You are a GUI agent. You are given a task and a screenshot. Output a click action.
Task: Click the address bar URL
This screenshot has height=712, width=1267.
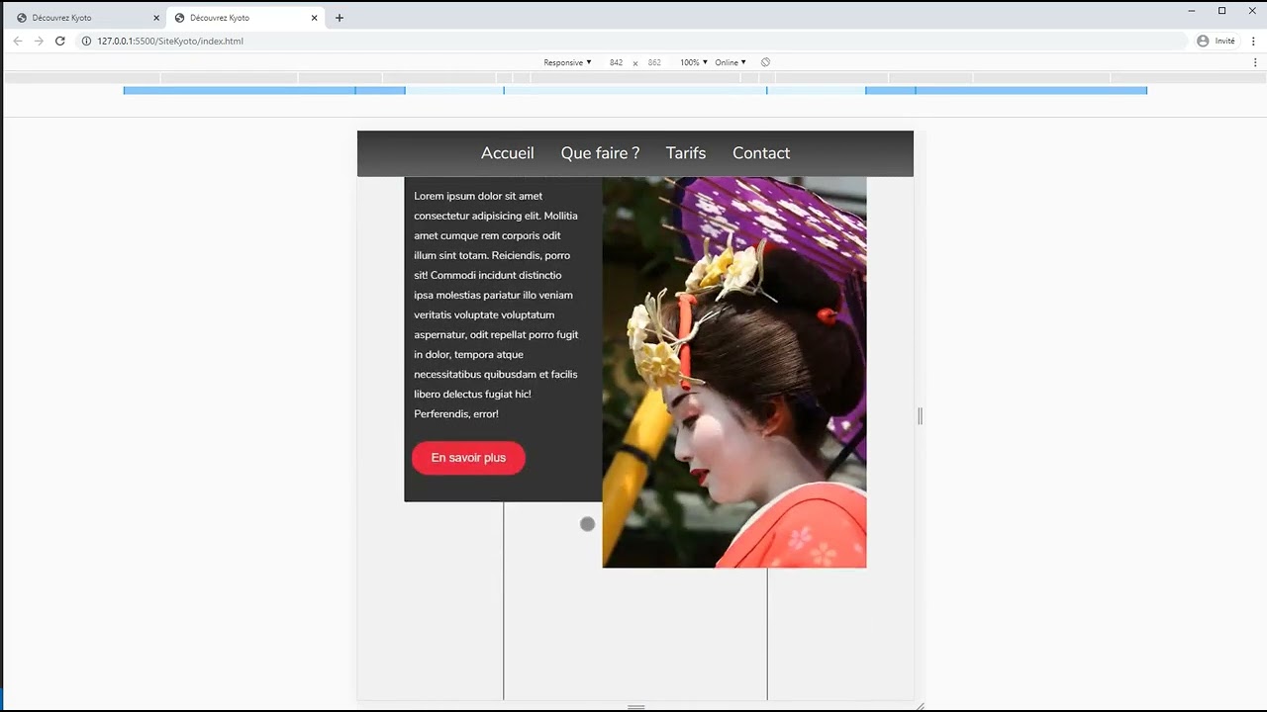tap(170, 41)
